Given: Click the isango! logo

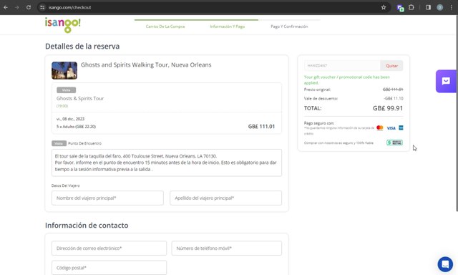Looking at the screenshot, I should click(x=62, y=25).
